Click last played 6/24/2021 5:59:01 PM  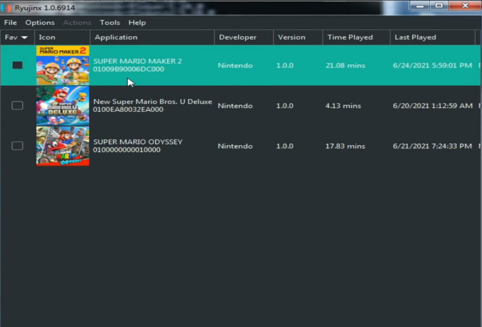(x=432, y=65)
